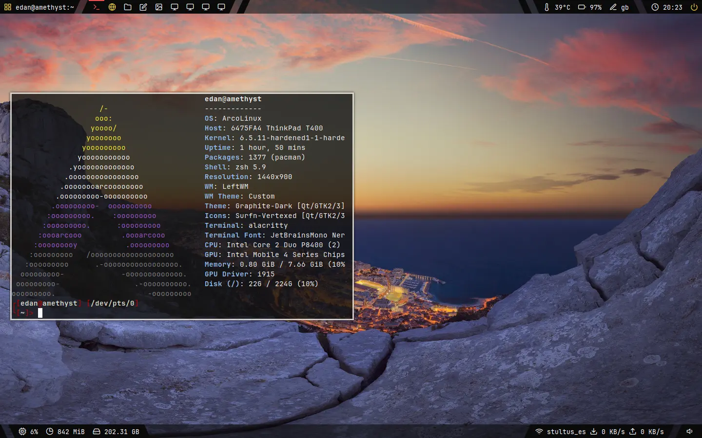The width and height of the screenshot is (702, 438).
Task: Click the 'GPU: Intel Mobile 4 Series' line
Action: [x=275, y=255]
